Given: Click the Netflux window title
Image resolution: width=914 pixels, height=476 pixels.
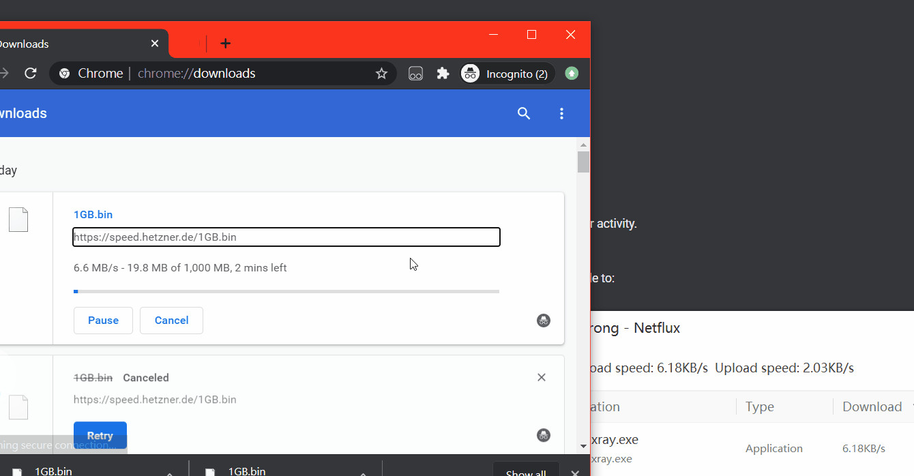Looking at the screenshot, I should [636, 328].
